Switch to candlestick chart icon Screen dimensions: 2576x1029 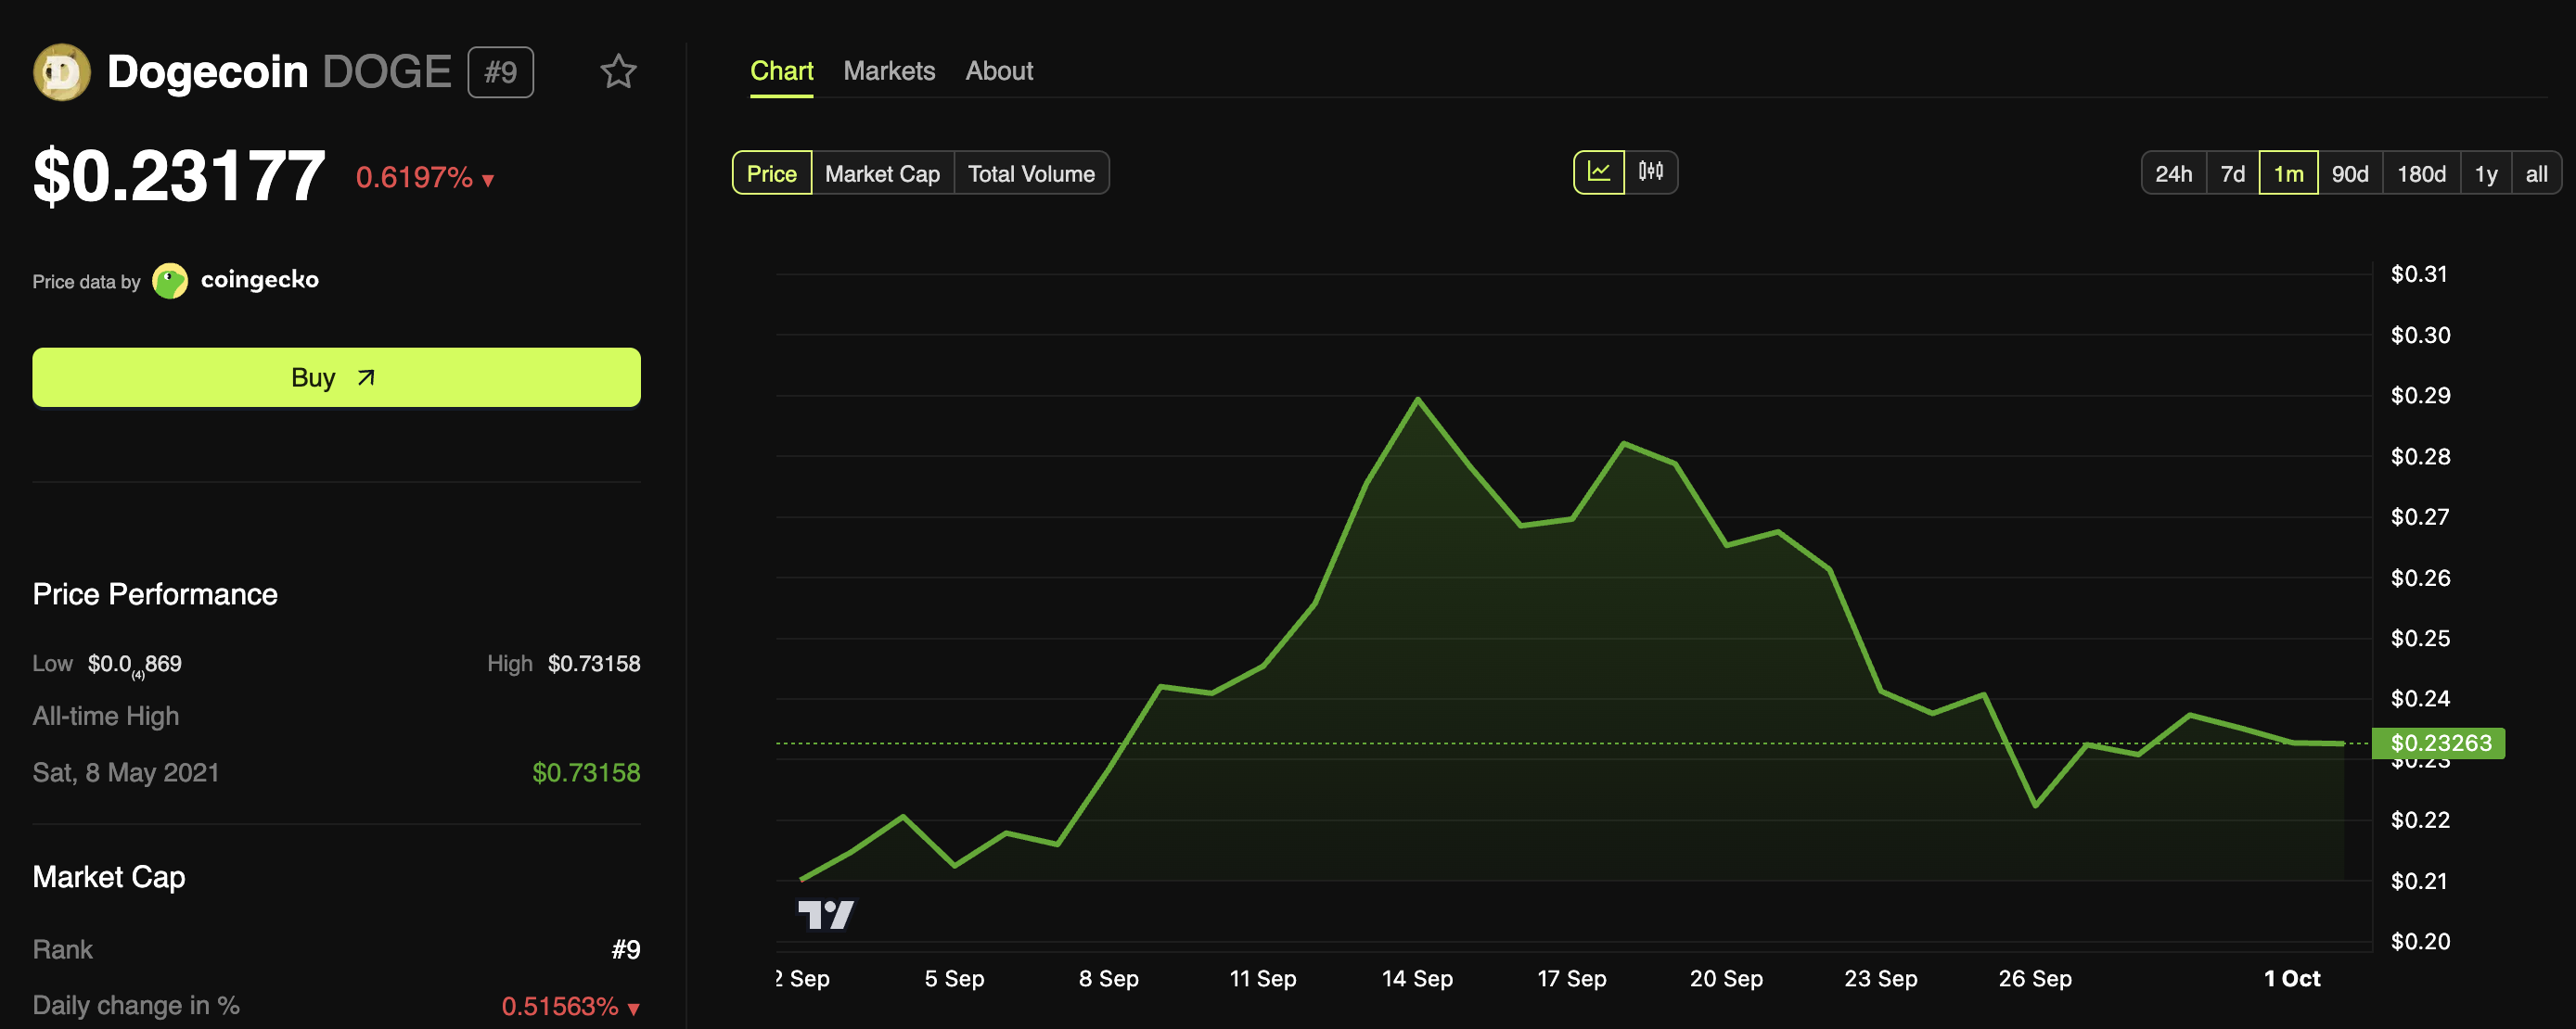coord(1650,172)
